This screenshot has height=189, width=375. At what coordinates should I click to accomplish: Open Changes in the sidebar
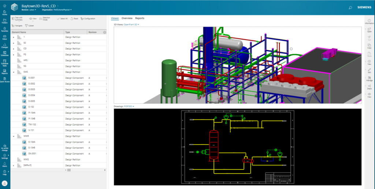(5, 45)
